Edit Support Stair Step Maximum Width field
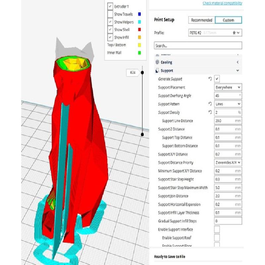This screenshot has height=265, width=265. coord(228,187)
